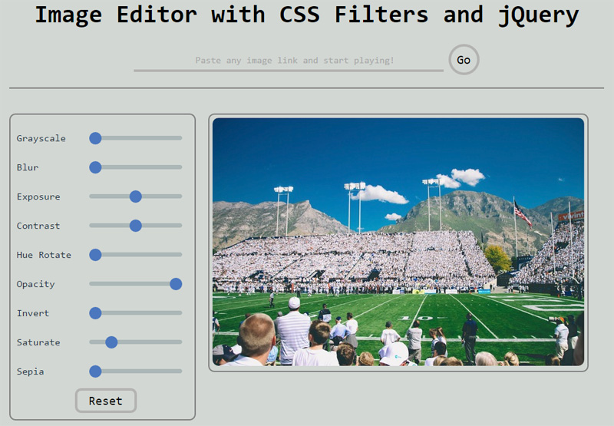Focus the image link input field
Image resolution: width=614 pixels, height=426 pixels.
point(289,61)
